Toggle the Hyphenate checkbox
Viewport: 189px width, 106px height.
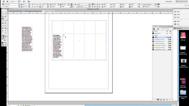point(144,6)
